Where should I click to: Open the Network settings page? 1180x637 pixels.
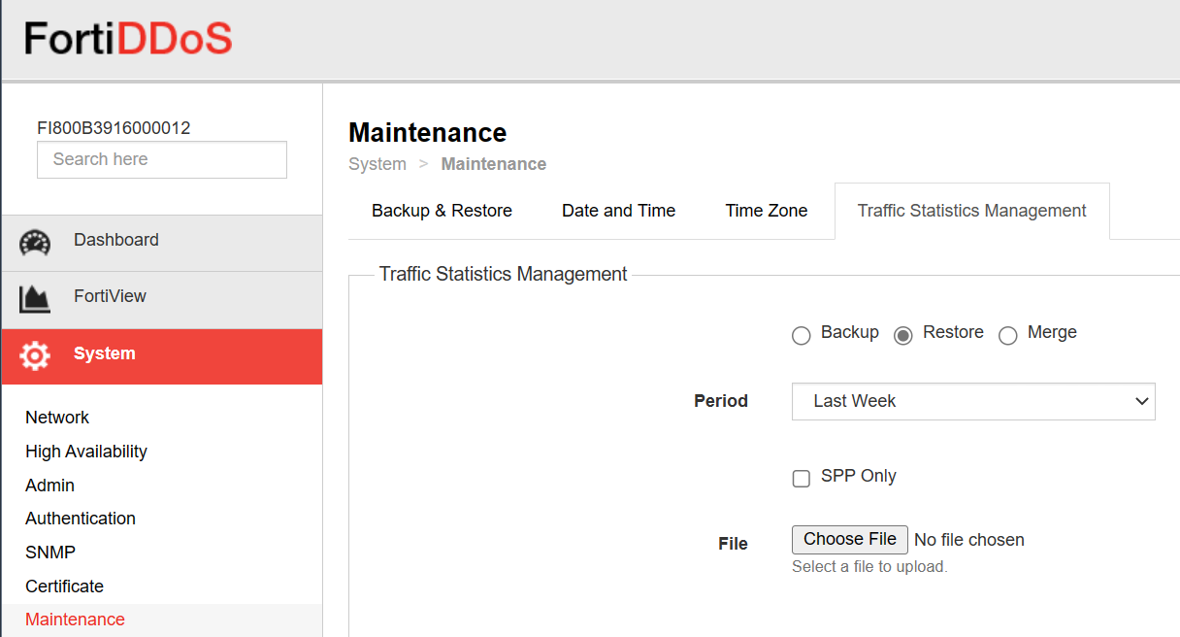57,418
